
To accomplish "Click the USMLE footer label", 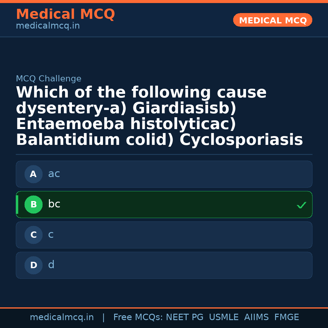I will click(x=224, y=317).
